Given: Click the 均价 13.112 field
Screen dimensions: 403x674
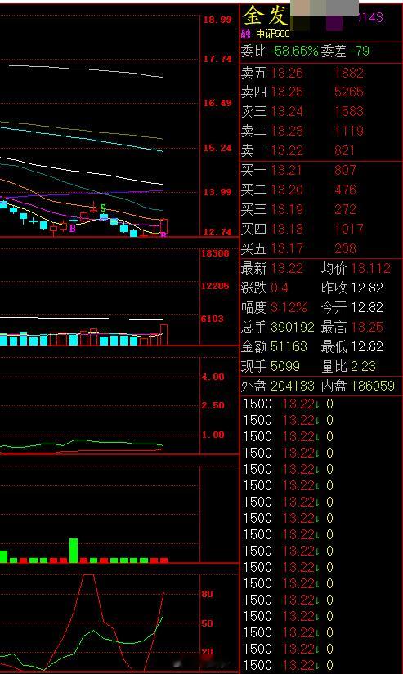Looking at the screenshot, I should pos(356,269).
